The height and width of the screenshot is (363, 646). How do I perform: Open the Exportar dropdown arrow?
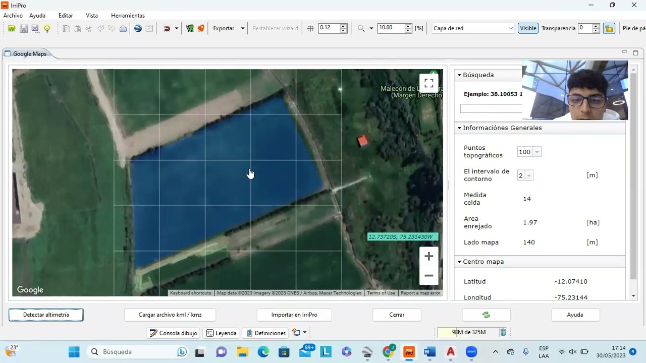(x=243, y=29)
